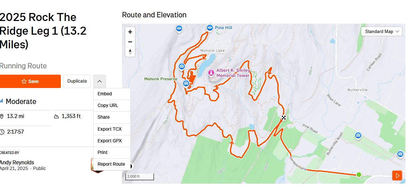Zoom out of the route map

[x=130, y=42]
